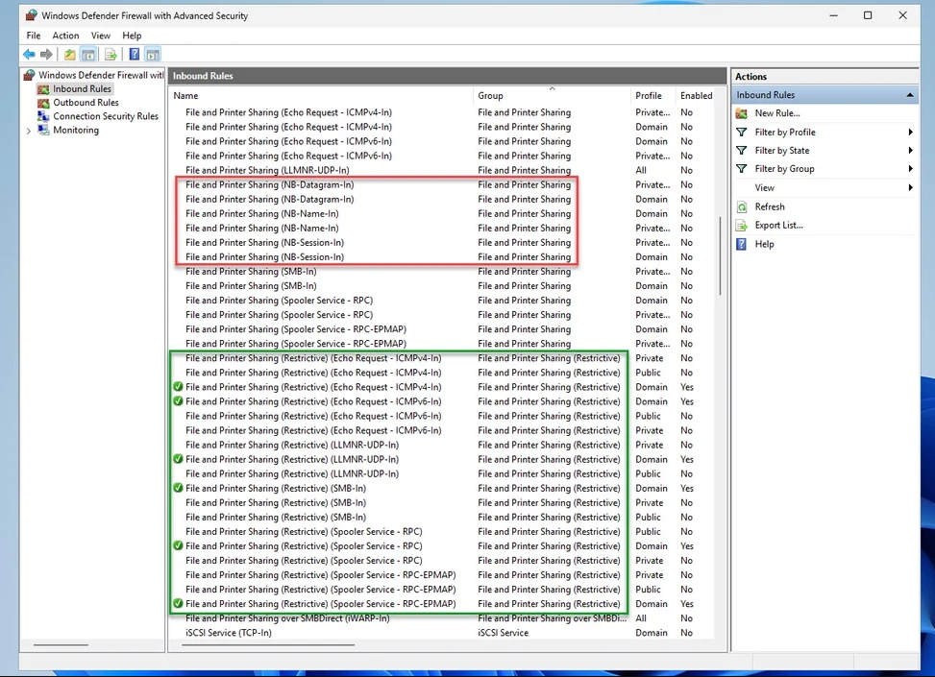Screen dimensions: 935x677
Task: Click Filter by Profile action
Action: coord(785,133)
